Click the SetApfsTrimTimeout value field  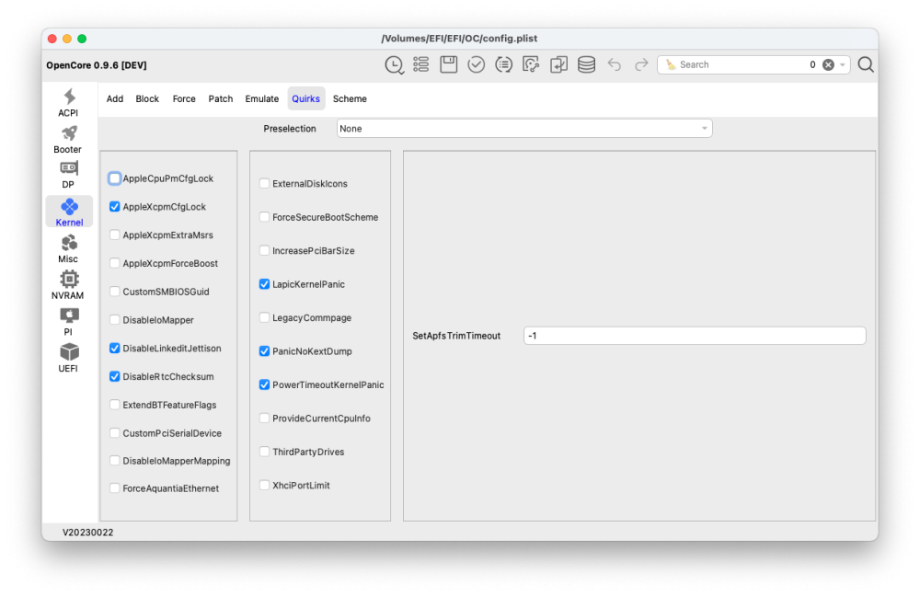[x=695, y=336]
